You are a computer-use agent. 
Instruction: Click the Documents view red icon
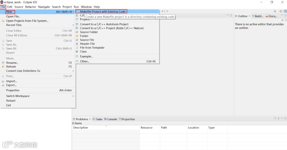[x=267, y=16]
